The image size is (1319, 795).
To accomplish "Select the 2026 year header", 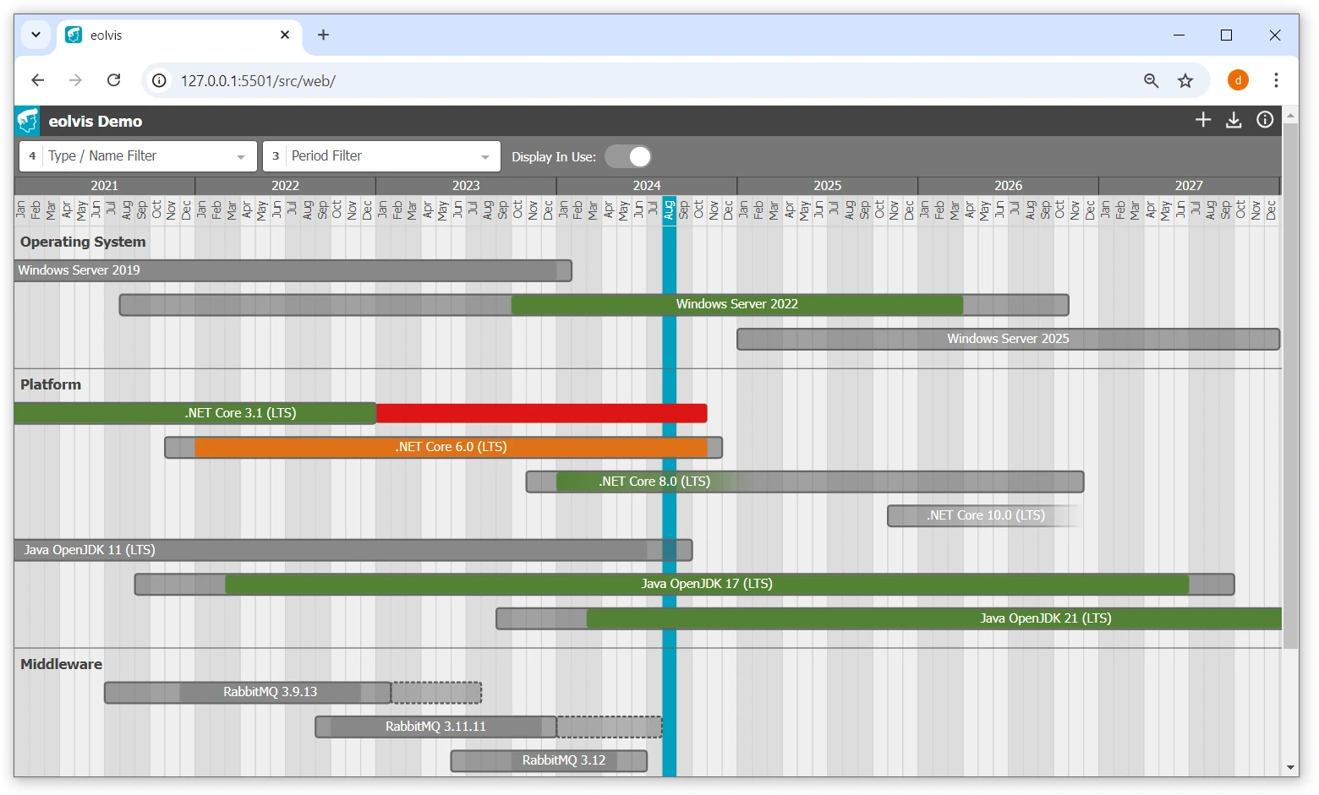I will coord(1009,186).
